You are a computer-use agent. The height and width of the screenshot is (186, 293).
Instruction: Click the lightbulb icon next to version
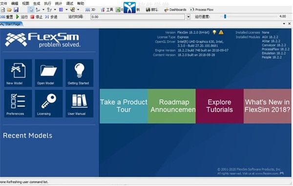click(214, 32)
